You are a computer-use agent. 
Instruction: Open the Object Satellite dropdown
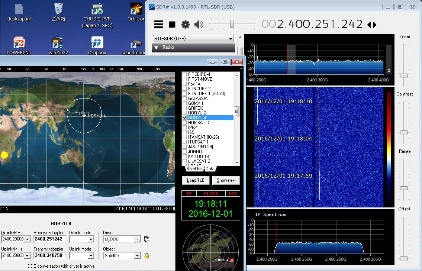137,256
